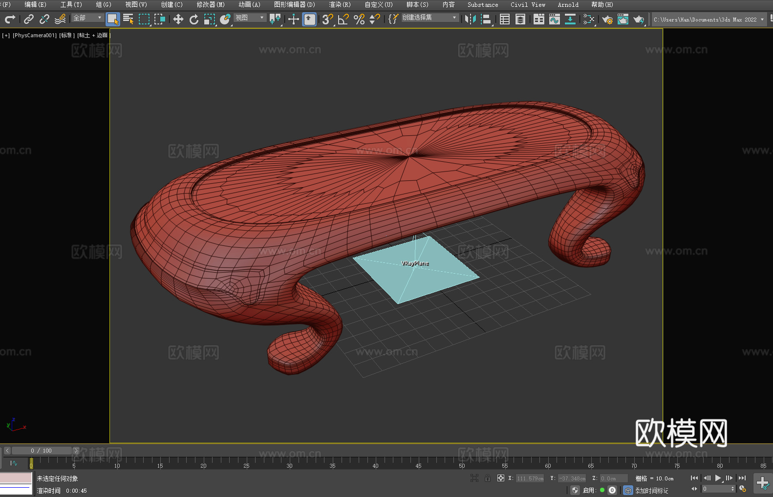Open the Arnold menu
This screenshot has width=773, height=497.
568,4
